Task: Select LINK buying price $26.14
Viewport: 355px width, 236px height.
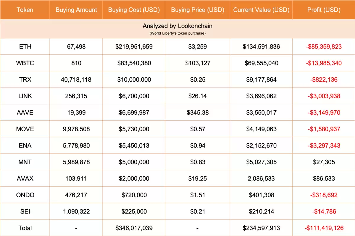Action: [x=197, y=96]
